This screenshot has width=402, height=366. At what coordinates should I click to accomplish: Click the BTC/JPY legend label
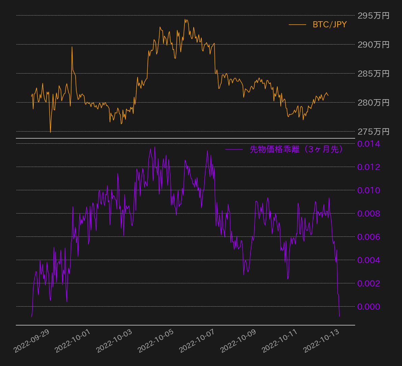[x=329, y=25]
